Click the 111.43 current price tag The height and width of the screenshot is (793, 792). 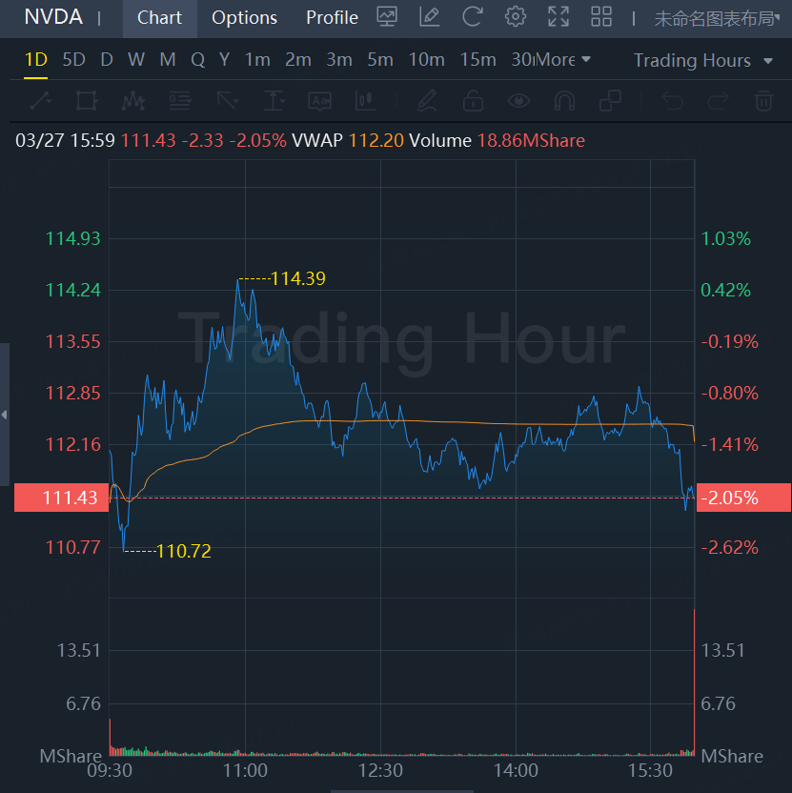pyautogui.click(x=61, y=498)
